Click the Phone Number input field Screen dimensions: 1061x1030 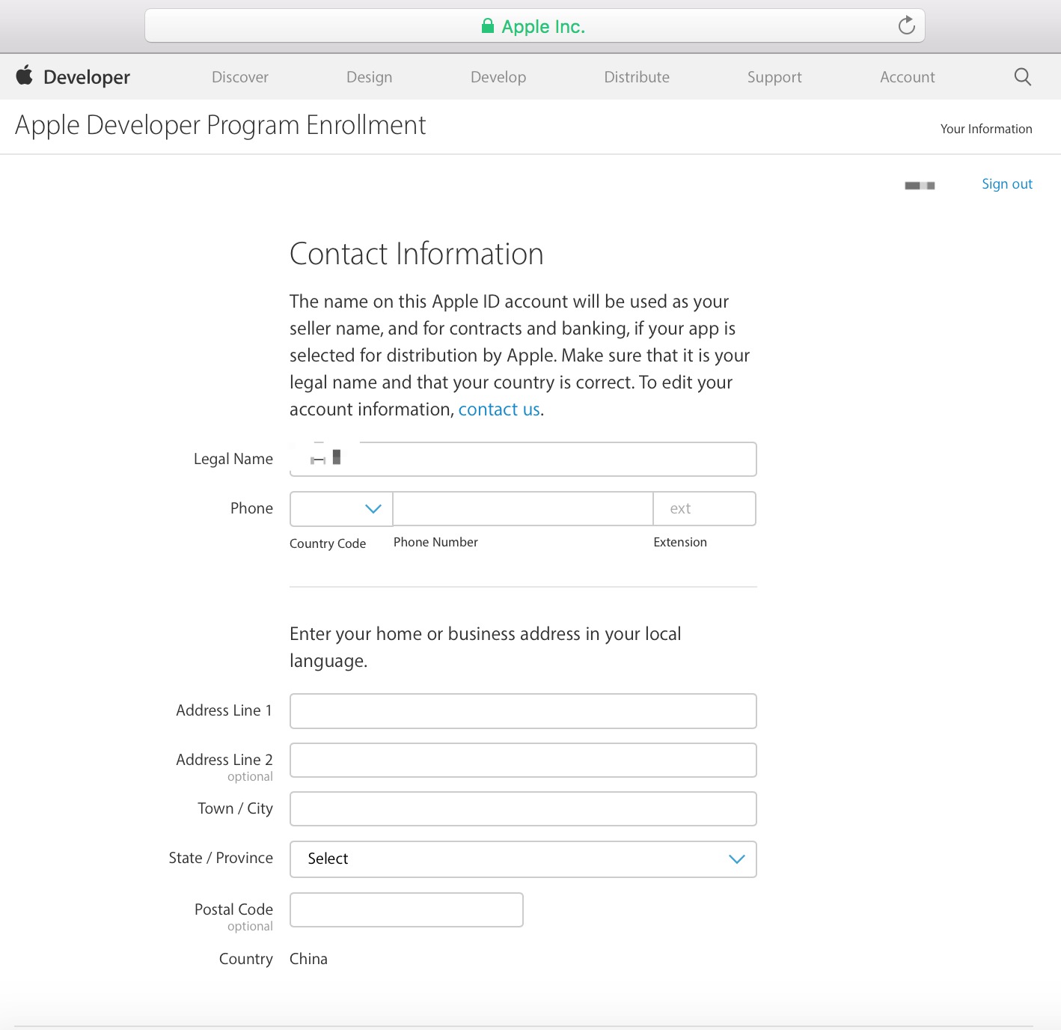pos(523,509)
